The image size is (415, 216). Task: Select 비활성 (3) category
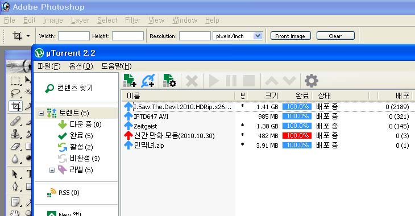[78, 159]
